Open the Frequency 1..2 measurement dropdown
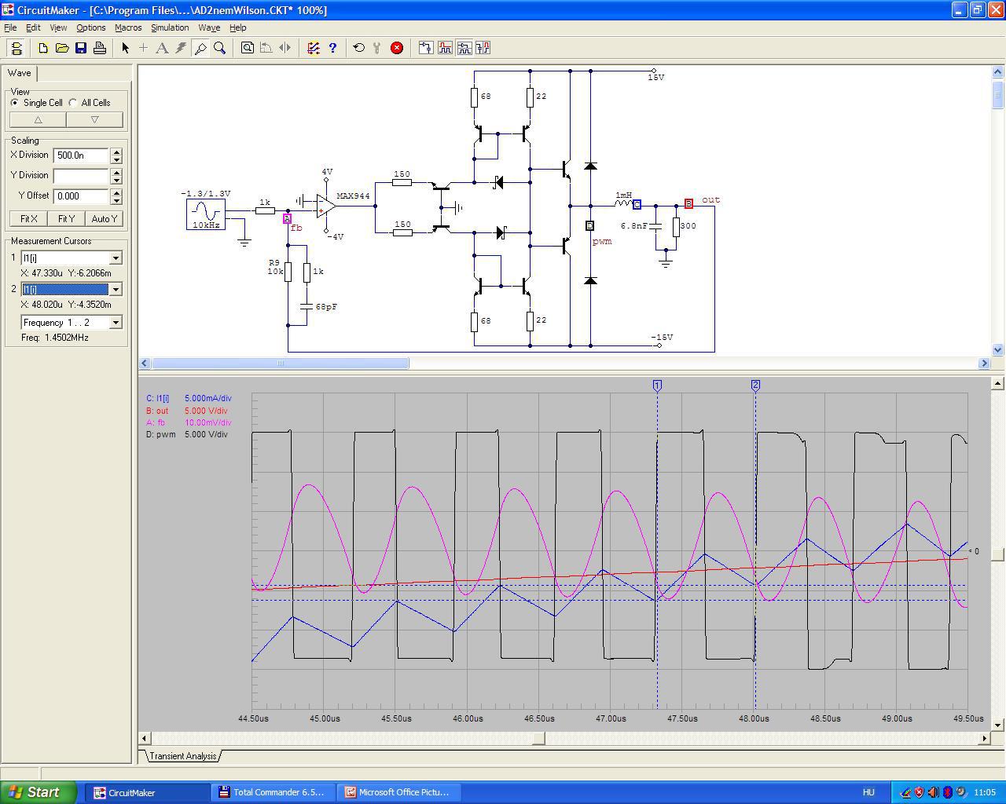1006x804 pixels. tap(116, 323)
